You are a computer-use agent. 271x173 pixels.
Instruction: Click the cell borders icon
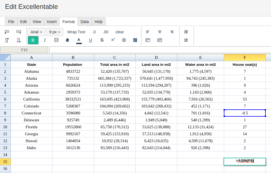click(56, 40)
